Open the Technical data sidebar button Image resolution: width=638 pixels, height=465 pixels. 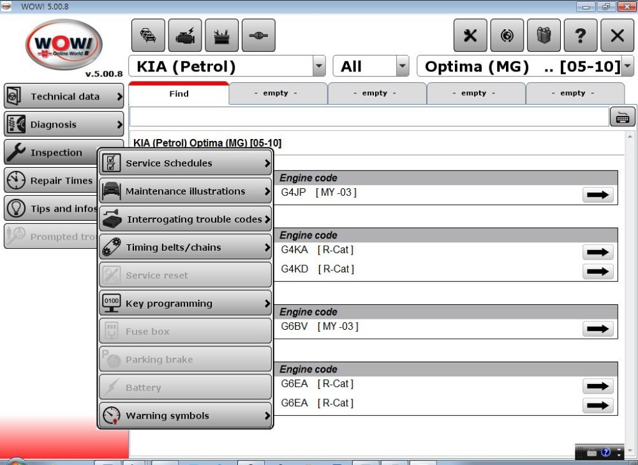tap(64, 96)
